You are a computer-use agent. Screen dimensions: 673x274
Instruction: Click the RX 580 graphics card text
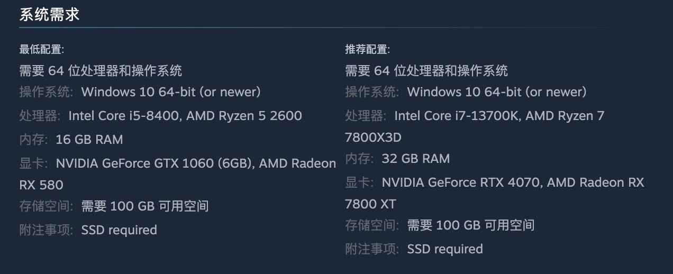pos(41,185)
